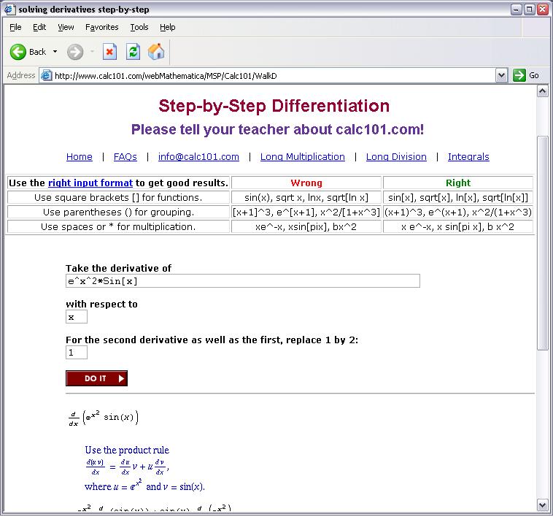Open the Tools menu
Screen dimensions: 553x517
[x=139, y=27]
